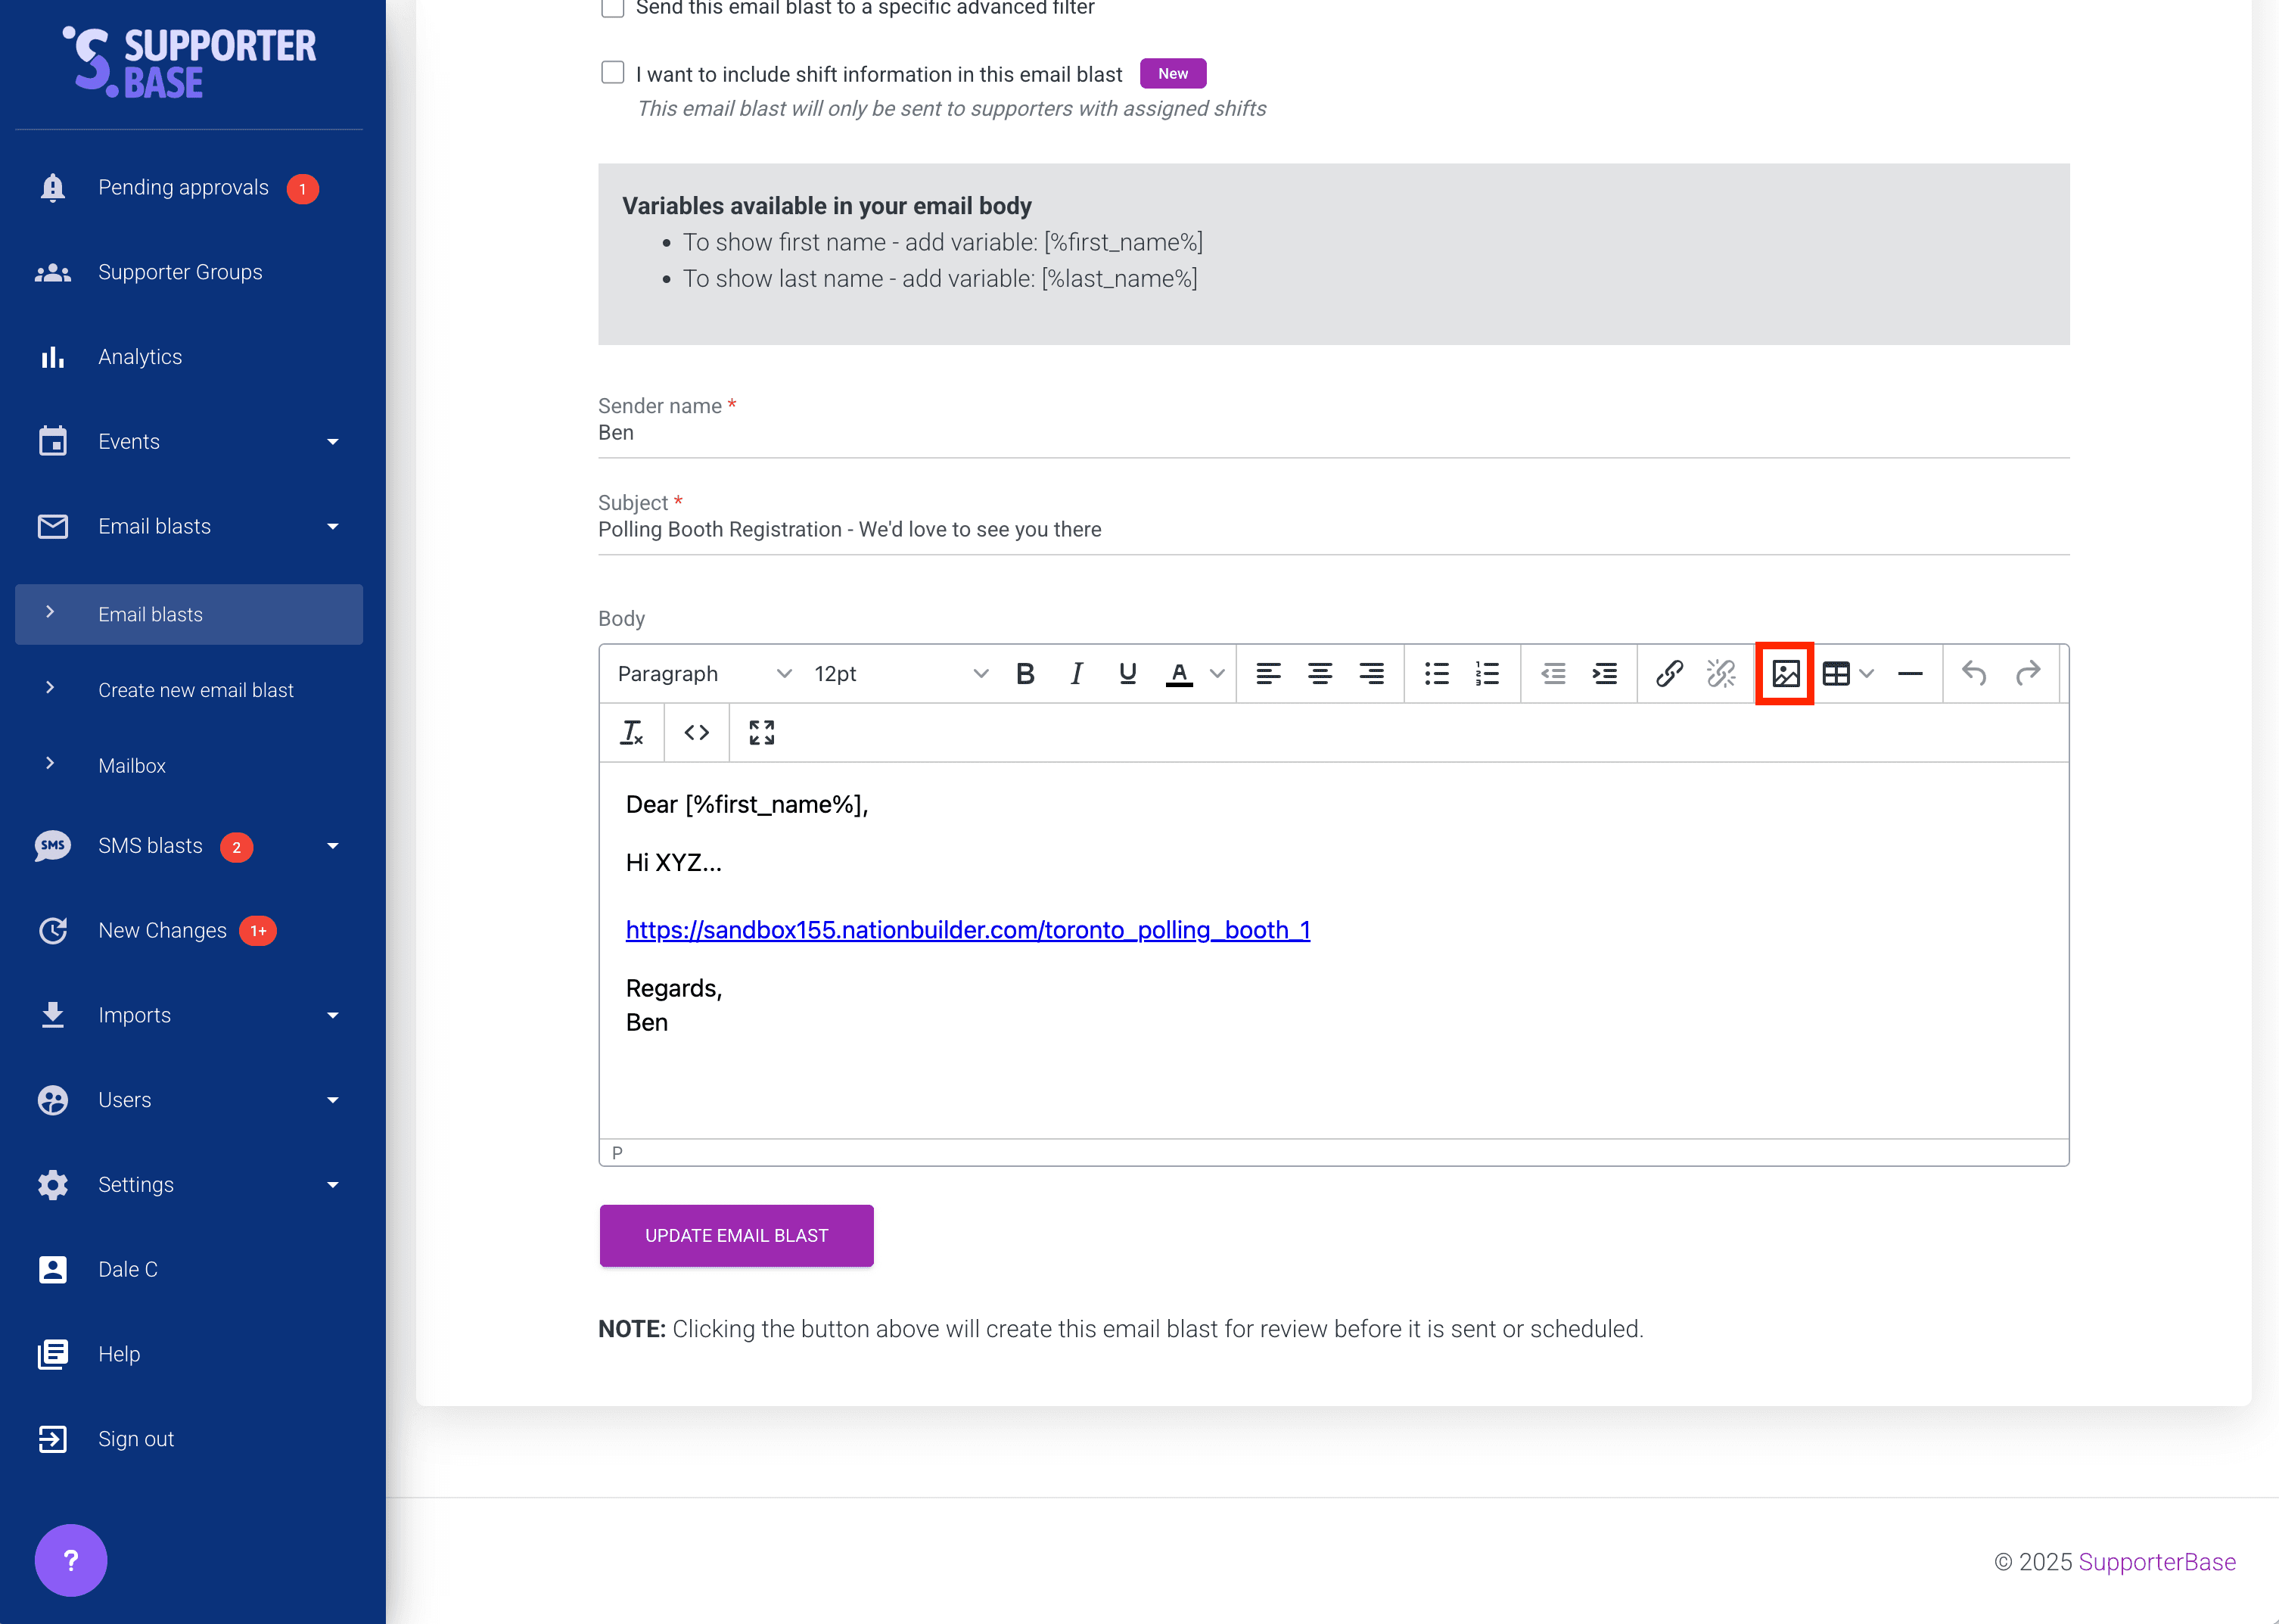Viewport: 2279px width, 1624px height.
Task: Insert an image into the email body
Action: (x=1785, y=673)
